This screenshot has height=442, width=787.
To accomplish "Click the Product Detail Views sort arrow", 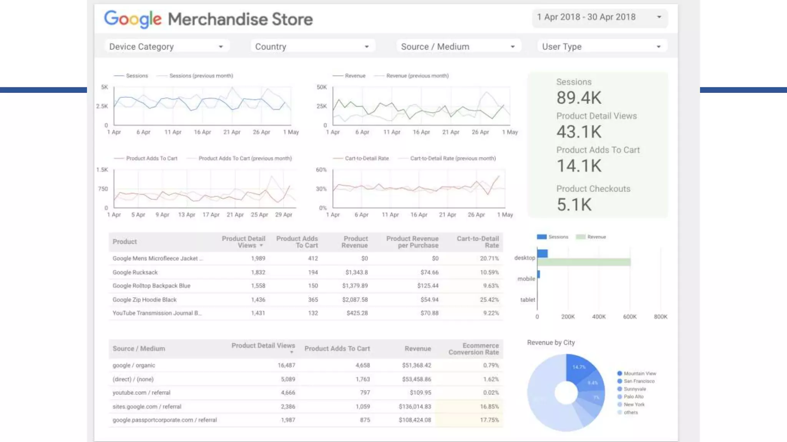I will [x=261, y=246].
